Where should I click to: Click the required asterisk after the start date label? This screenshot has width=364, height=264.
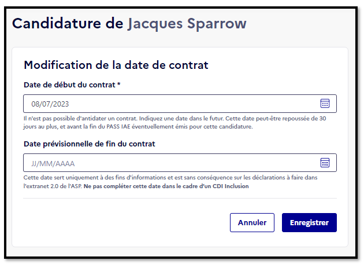[x=118, y=84]
